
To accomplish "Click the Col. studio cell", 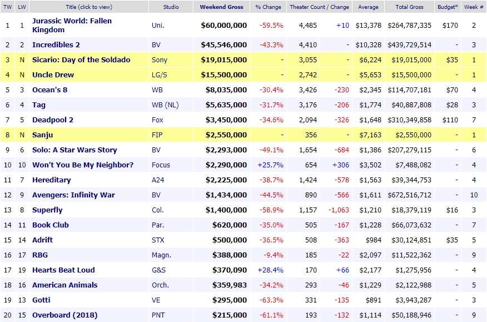I will click(x=157, y=210).
